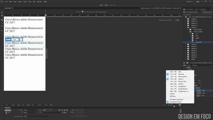Click the Open Documents icon in left toolbar
Screen dimensions: 213x120
point(2,13)
